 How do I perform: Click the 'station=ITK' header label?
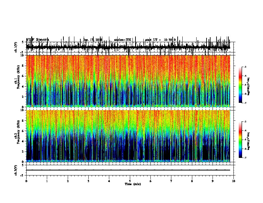click(x=123, y=40)
